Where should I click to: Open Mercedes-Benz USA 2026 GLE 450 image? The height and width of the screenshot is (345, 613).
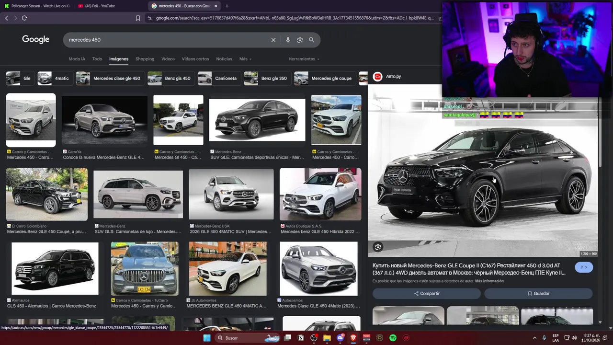point(231,194)
